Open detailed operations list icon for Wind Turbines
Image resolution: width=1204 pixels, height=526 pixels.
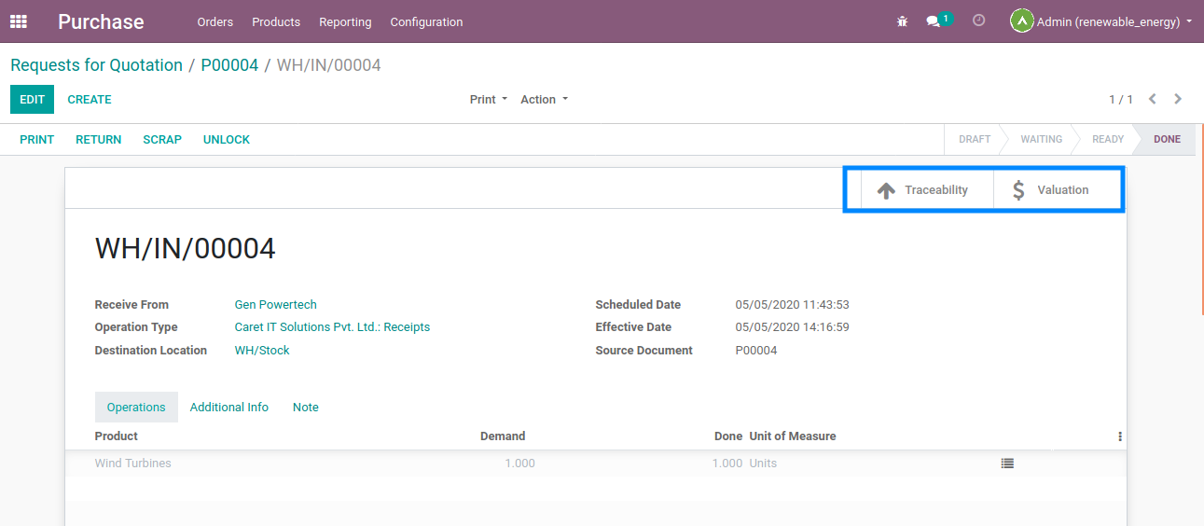click(1007, 463)
